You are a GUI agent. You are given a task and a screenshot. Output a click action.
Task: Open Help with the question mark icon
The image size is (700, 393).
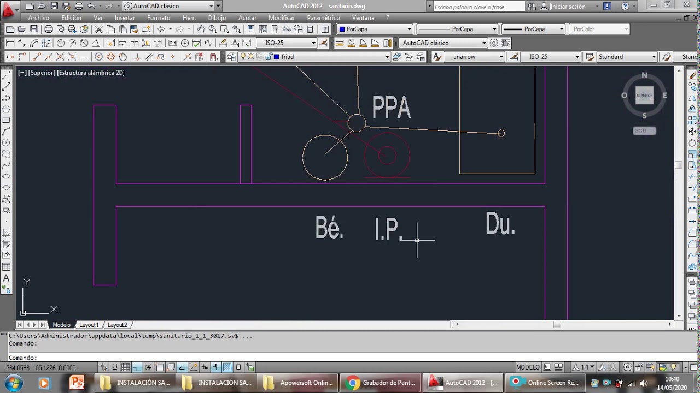(325, 29)
